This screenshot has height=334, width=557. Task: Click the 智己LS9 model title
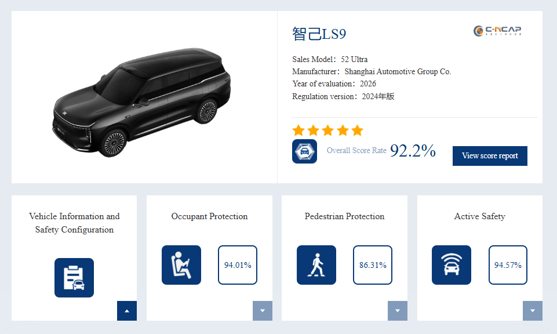point(319,34)
